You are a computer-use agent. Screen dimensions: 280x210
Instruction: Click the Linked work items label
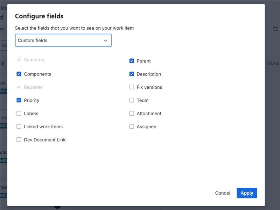pos(43,126)
